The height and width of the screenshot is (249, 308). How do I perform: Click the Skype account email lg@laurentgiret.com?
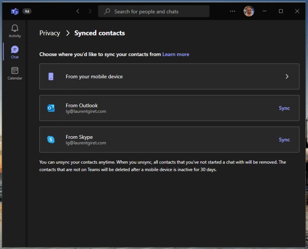tap(86, 143)
